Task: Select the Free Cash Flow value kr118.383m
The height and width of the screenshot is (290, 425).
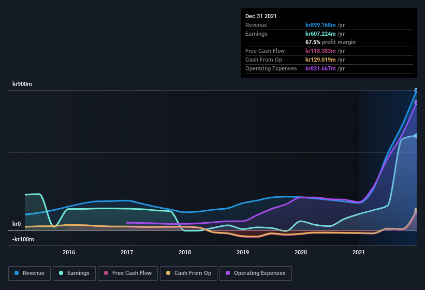Action: pos(321,51)
